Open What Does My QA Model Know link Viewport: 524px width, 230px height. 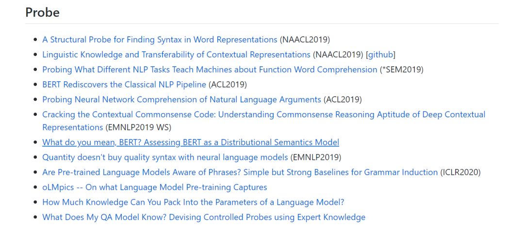coord(204,217)
